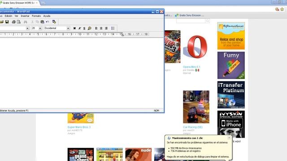Click the browser bookmark star icon
The image size is (287, 161).
point(282,9)
